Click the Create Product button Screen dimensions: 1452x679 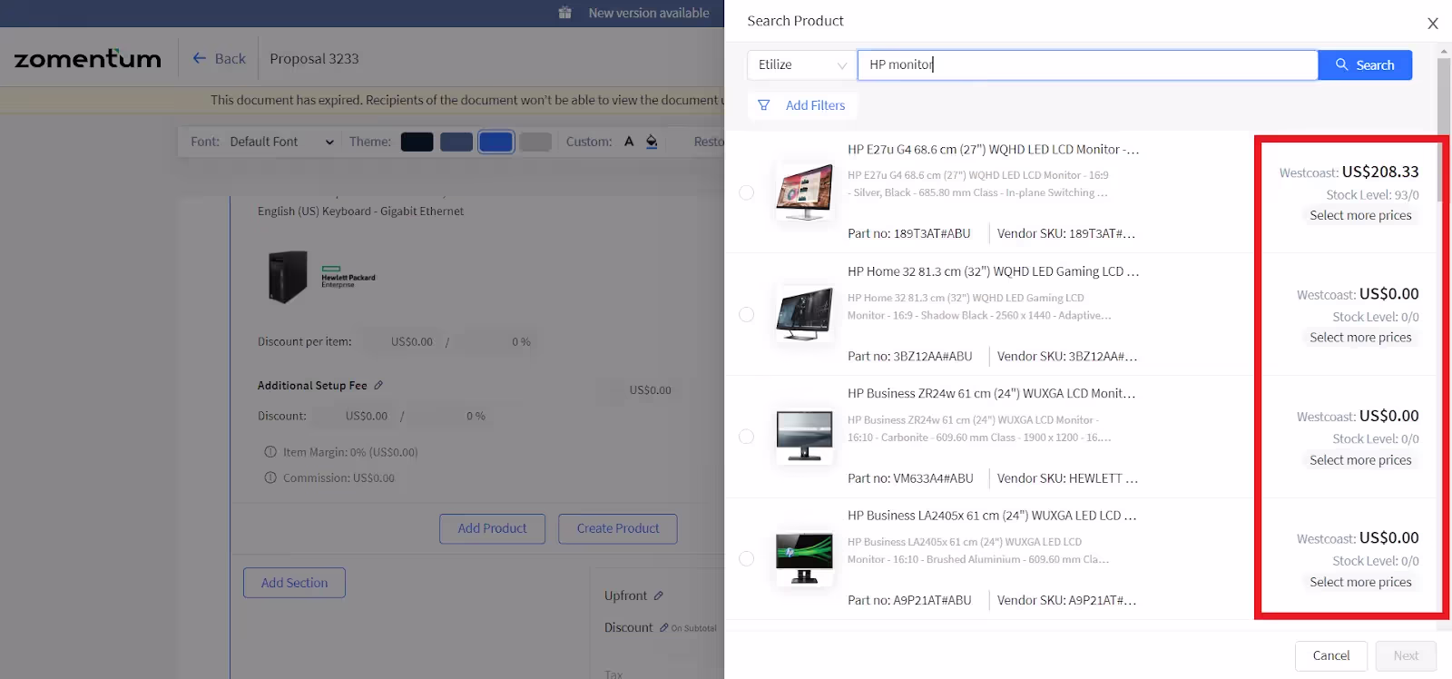point(618,528)
